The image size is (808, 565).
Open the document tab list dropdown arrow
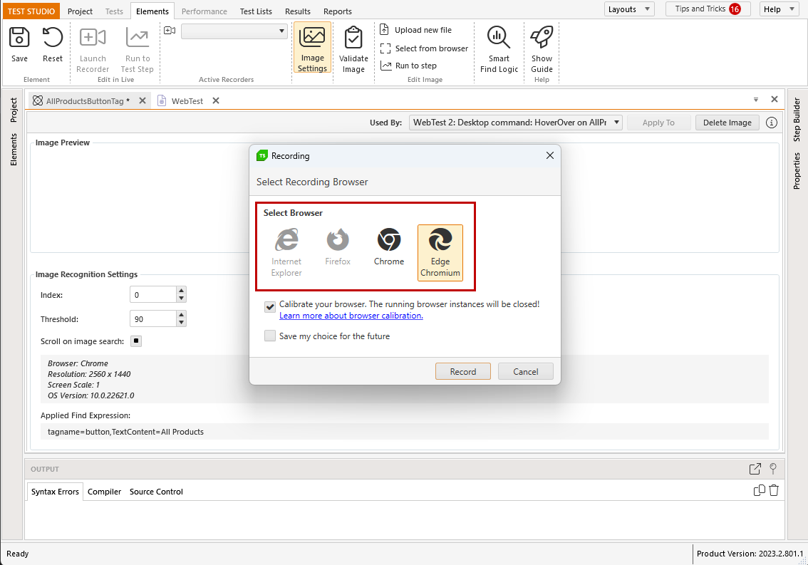[x=756, y=100]
